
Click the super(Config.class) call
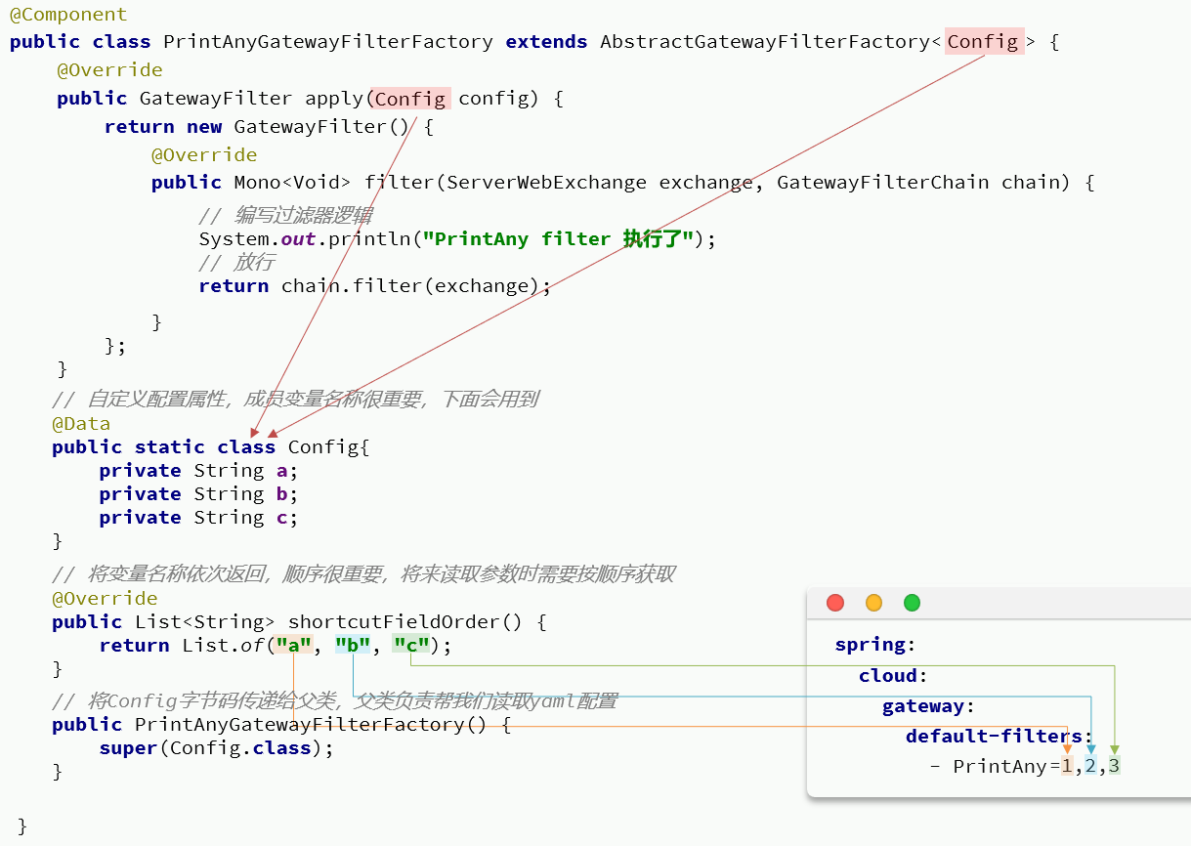[x=215, y=748]
